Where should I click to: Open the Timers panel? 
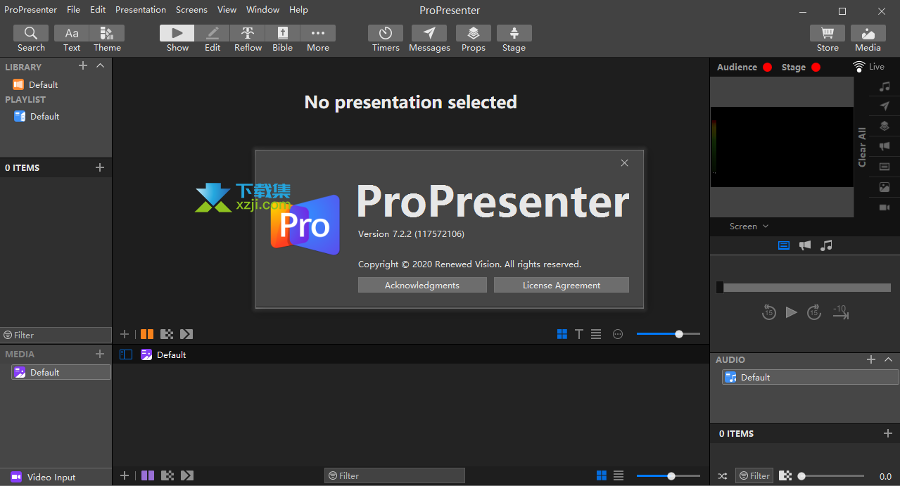coord(386,39)
